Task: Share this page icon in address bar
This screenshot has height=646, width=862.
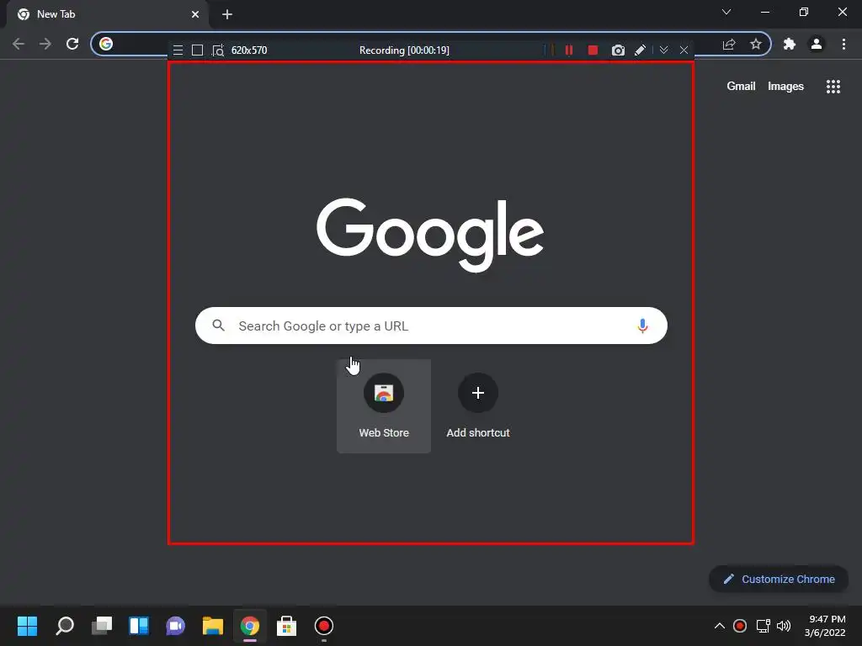Action: [x=729, y=44]
